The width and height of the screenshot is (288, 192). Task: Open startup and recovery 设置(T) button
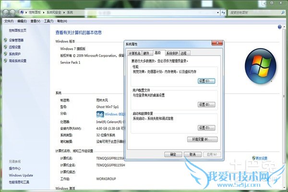[206, 128]
